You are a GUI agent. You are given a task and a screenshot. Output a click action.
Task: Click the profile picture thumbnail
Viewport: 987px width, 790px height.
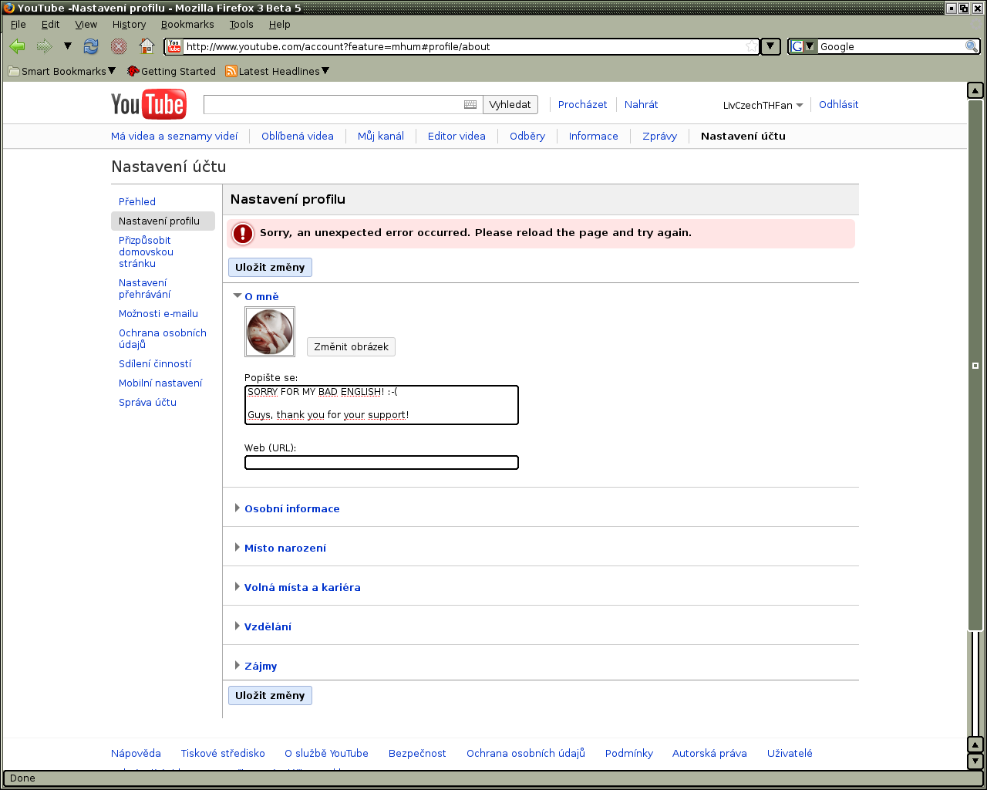point(270,332)
